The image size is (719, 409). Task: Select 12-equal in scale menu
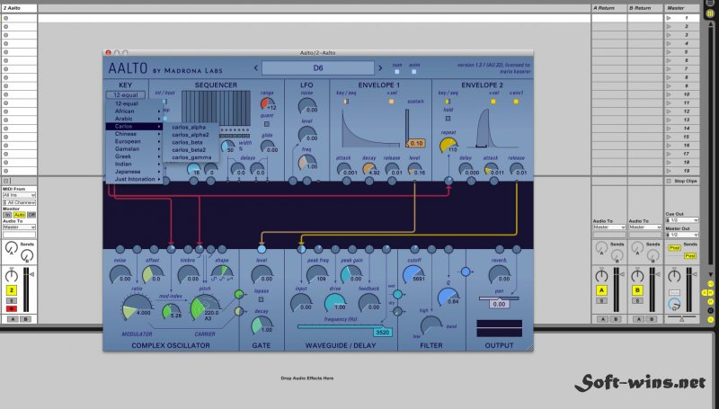tap(134, 103)
